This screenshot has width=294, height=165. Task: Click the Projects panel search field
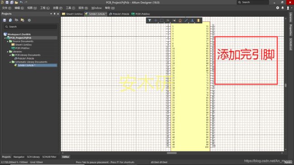click(x=30, y=27)
